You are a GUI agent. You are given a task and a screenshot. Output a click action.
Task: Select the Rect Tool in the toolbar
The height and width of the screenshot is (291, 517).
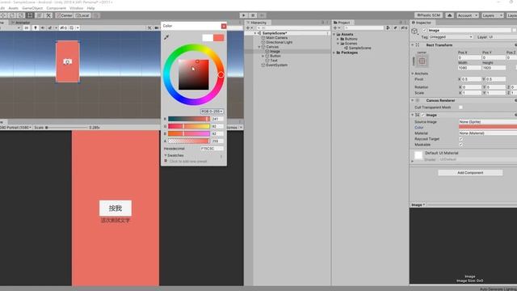pyautogui.click(x=30, y=15)
